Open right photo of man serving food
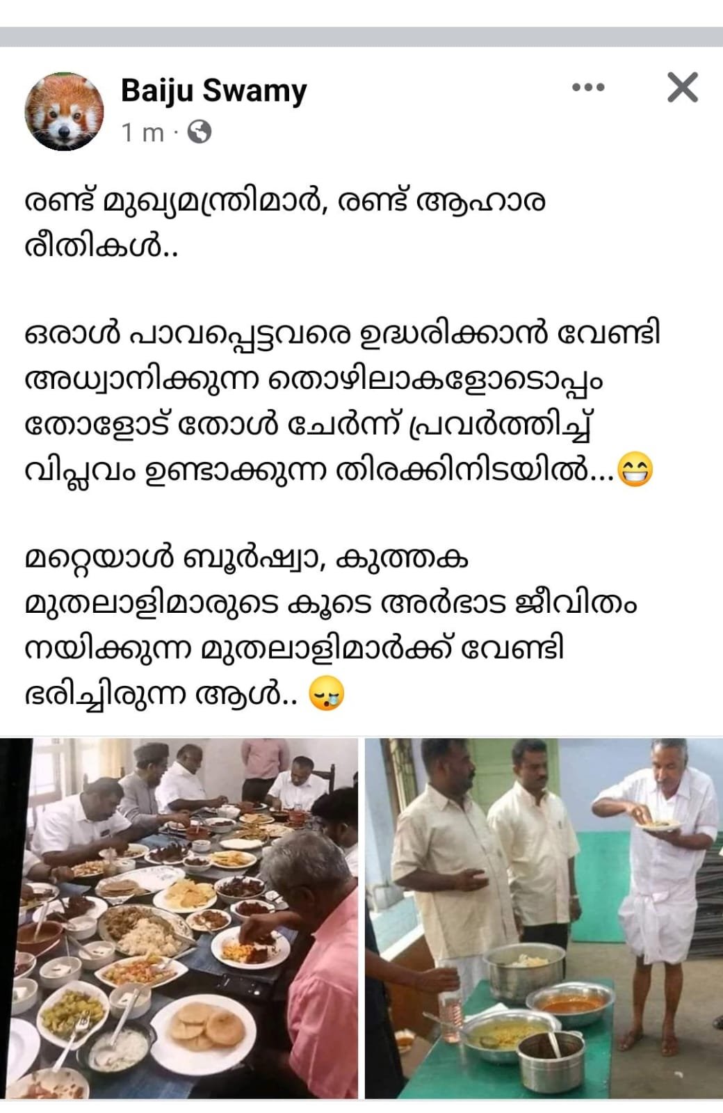The height and width of the screenshot is (1113, 723). click(544, 918)
